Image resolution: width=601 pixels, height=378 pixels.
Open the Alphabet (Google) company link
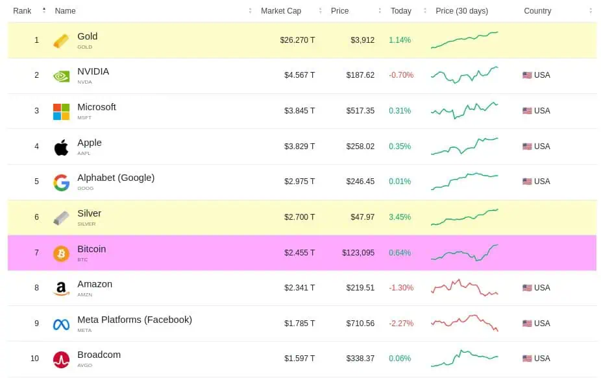[x=116, y=178]
